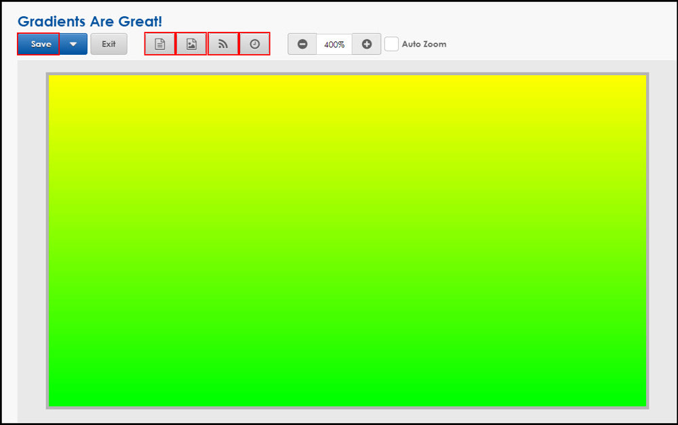Image resolution: width=678 pixels, height=425 pixels.
Task: Click Exit to leave the editor
Action: [108, 43]
